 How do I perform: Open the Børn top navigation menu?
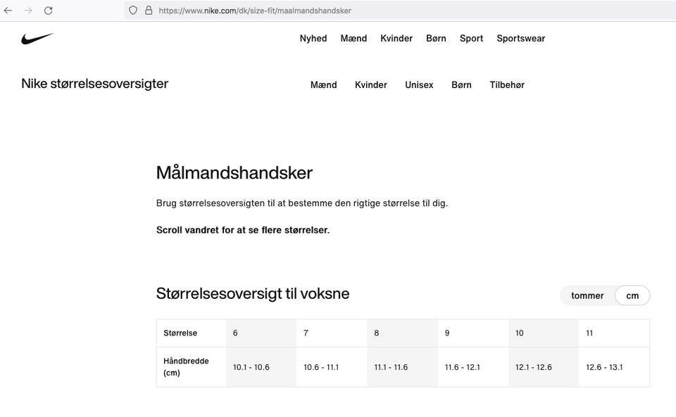point(437,38)
